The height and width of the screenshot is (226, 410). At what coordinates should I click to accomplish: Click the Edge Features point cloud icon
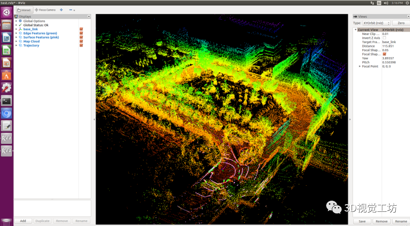point(20,33)
